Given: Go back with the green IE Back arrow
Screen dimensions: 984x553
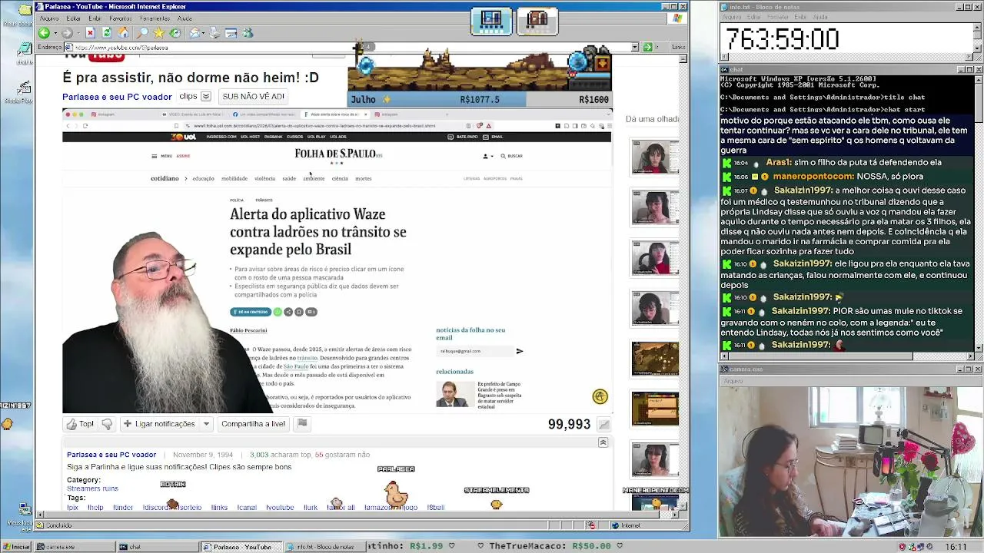Looking at the screenshot, I should pyautogui.click(x=44, y=33).
